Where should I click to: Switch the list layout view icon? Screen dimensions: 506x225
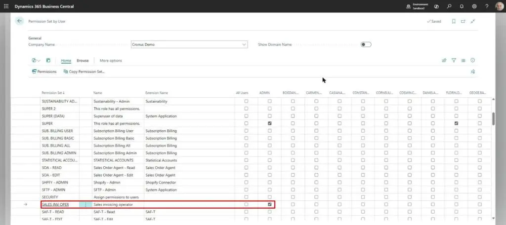pos(464,60)
